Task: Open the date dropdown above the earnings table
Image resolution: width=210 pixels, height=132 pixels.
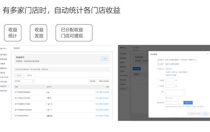Action: [24, 81]
